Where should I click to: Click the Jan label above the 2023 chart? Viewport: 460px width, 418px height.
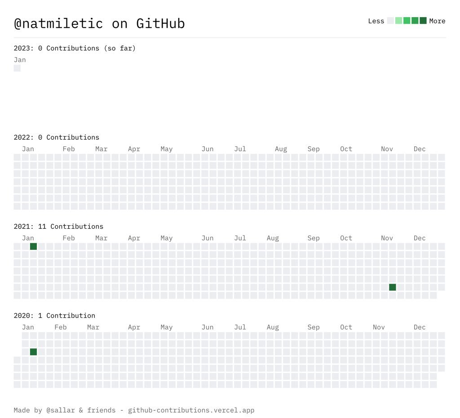pos(20,59)
